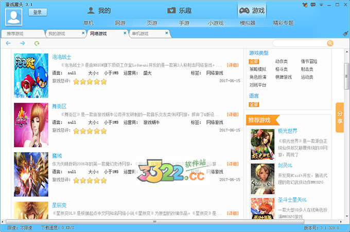Click the 限速: 不限速 status entry
This screenshot has height=232, width=350.
click(x=20, y=228)
